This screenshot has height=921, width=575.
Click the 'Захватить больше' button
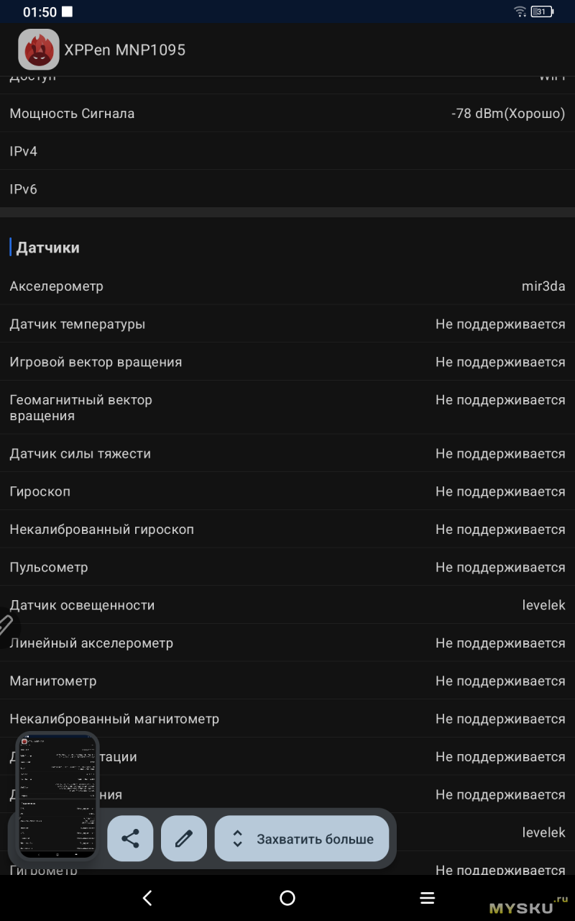pyautogui.click(x=302, y=839)
